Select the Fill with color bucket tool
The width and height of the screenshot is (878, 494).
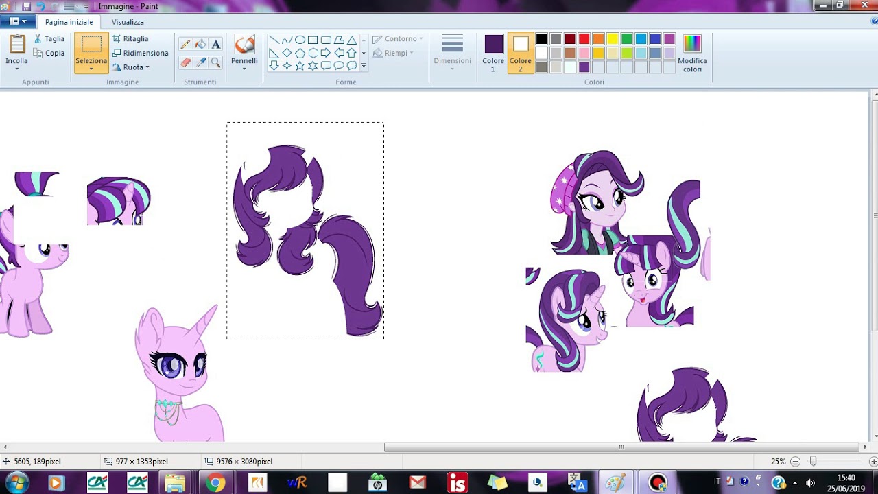coord(200,45)
